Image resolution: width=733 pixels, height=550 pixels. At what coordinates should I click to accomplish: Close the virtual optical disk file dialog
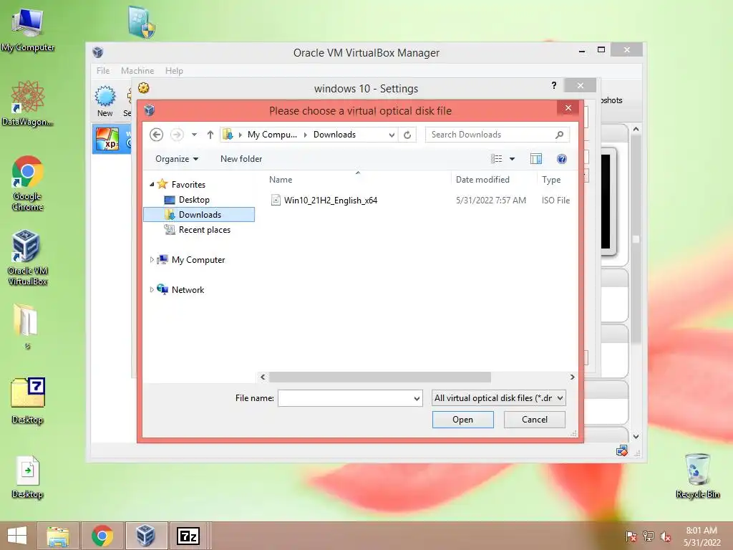click(568, 108)
